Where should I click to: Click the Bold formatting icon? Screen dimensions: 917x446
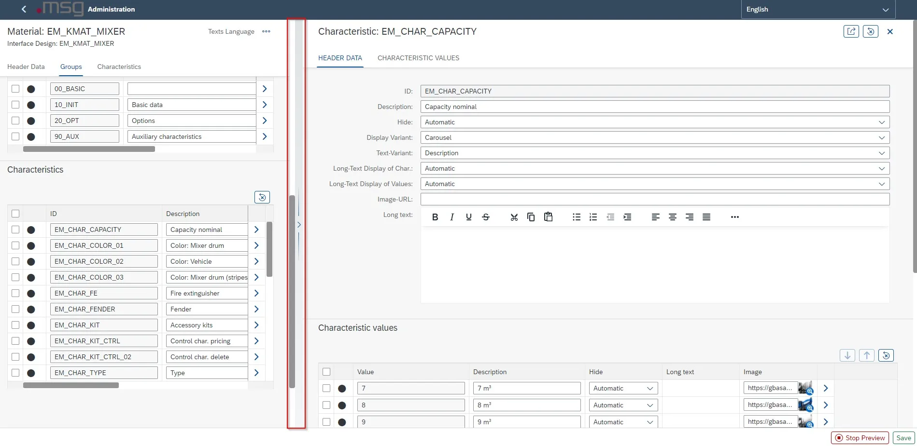tap(435, 217)
